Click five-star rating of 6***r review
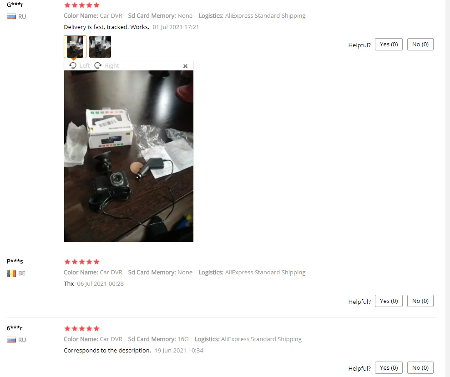The height and width of the screenshot is (377, 450). (x=82, y=328)
